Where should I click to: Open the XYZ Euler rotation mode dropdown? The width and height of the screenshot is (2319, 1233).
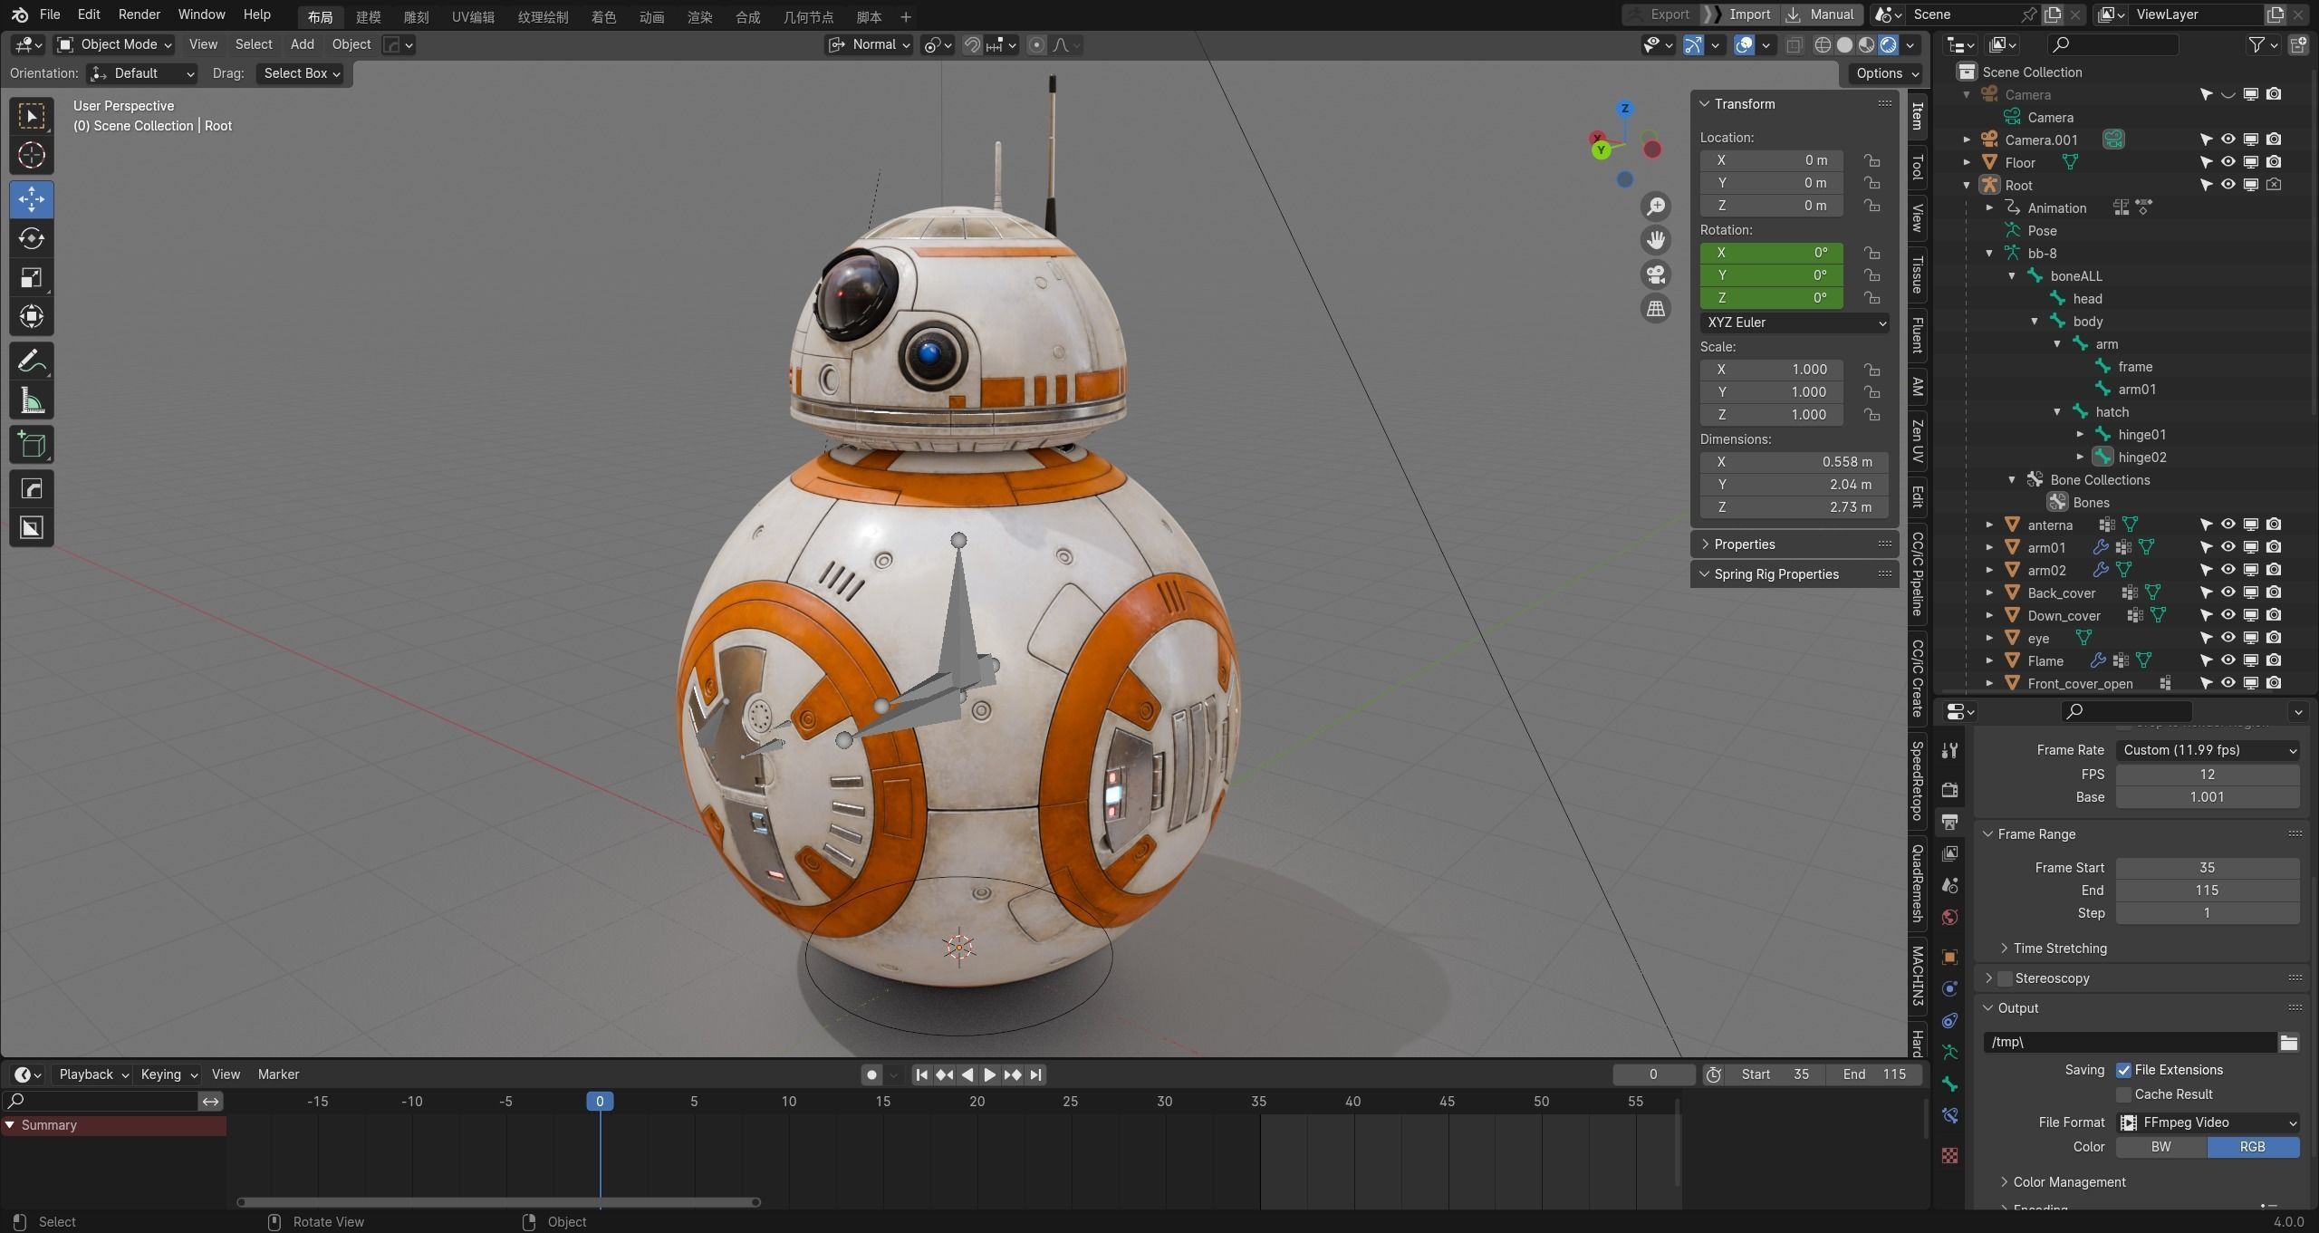(x=1794, y=323)
